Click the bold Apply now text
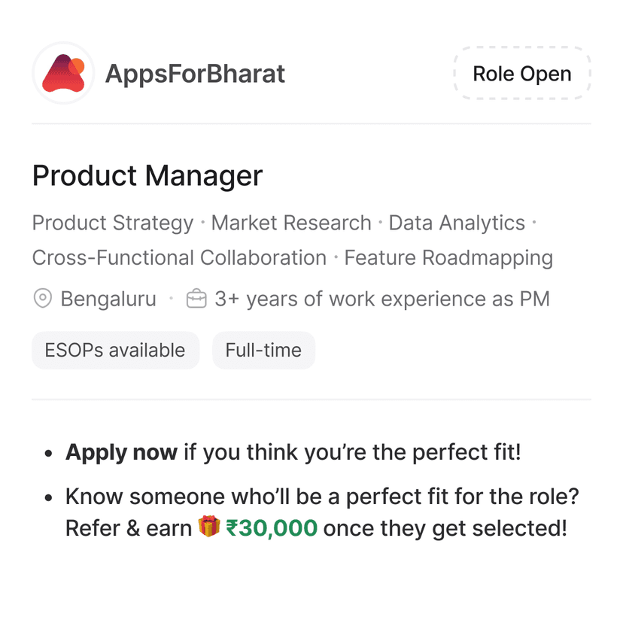This screenshot has width=623, height=623. (x=121, y=453)
